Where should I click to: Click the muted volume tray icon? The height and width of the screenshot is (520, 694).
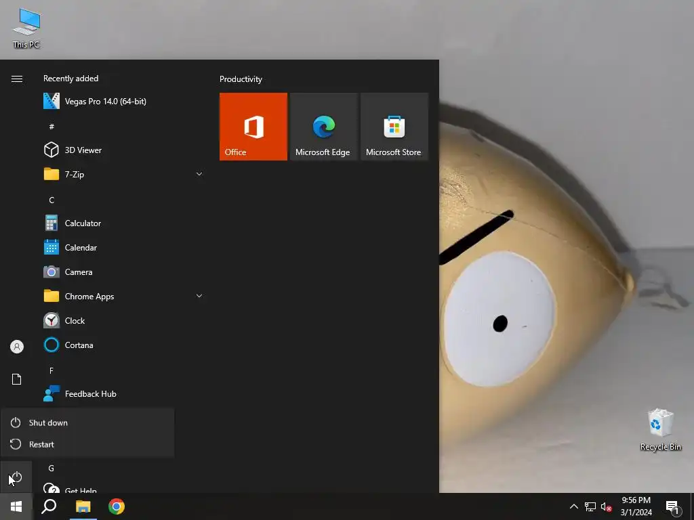click(606, 506)
